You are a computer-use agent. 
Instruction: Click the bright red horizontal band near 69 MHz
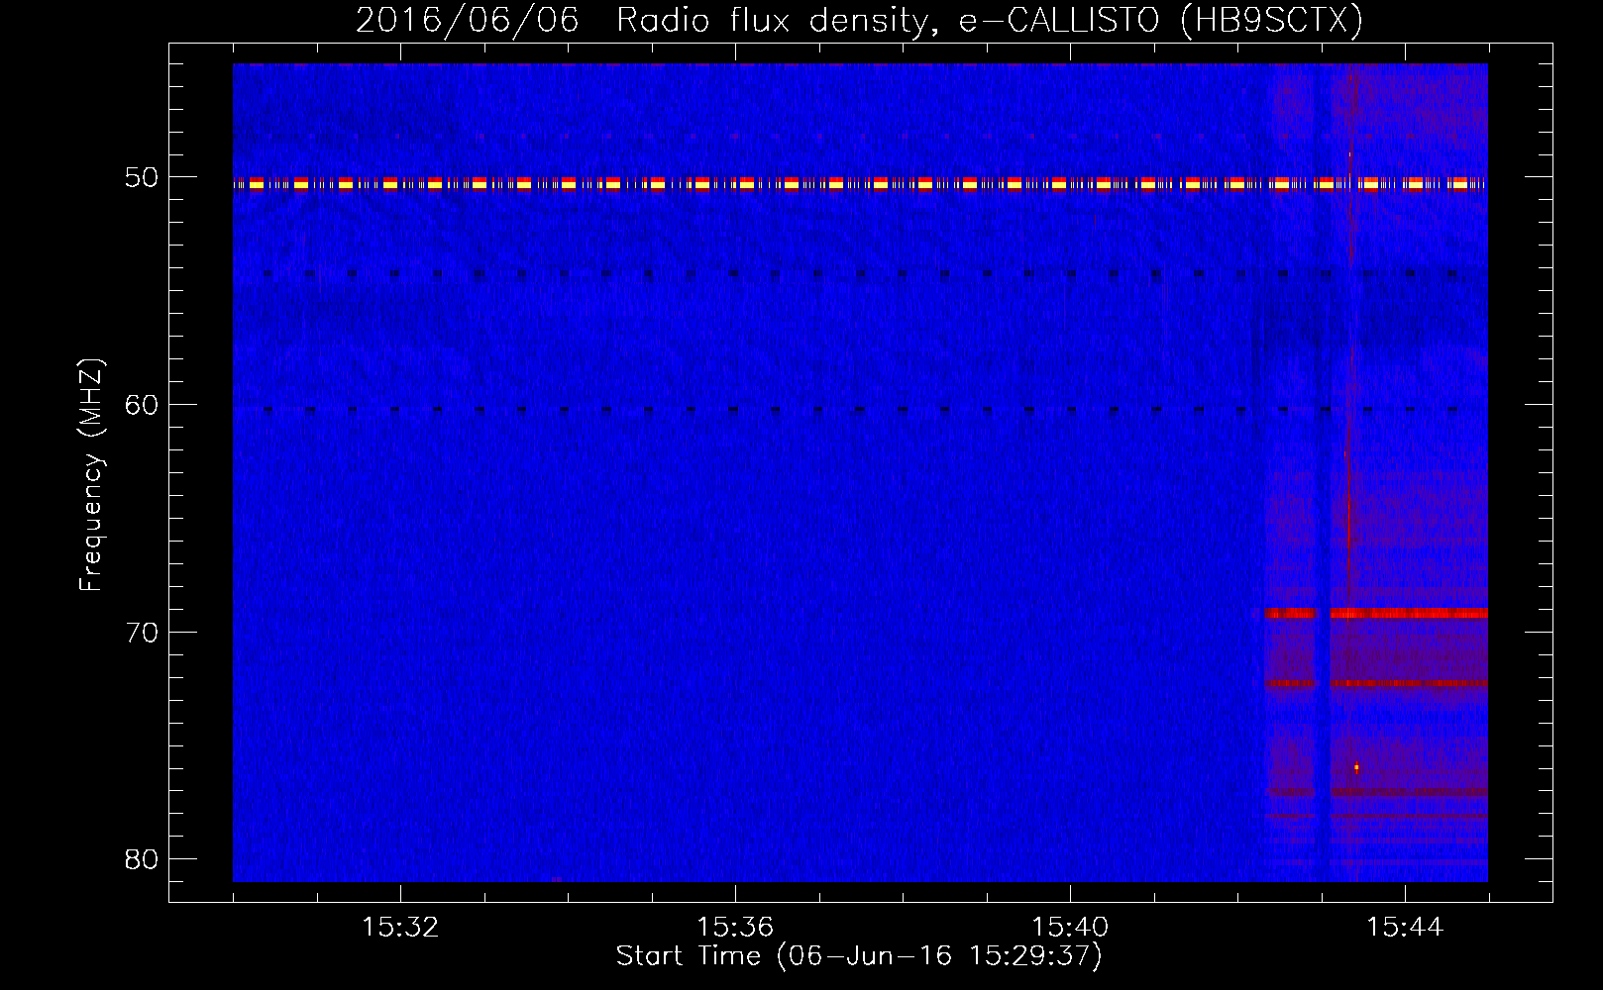1376,613
